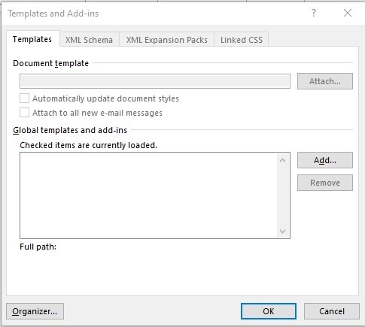Click the list scroll down arrow
The height and width of the screenshot is (327, 365).
tap(282, 231)
